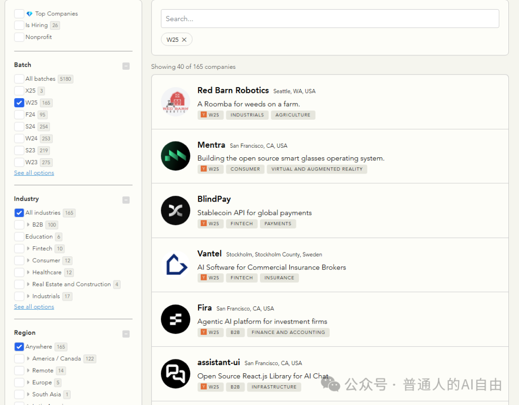Click the Red Barn Robotics logo

[175, 102]
